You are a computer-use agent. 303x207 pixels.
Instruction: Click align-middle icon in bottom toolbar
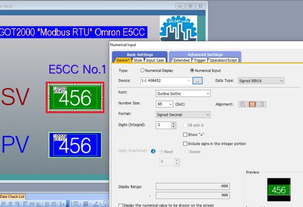(x=32, y=204)
